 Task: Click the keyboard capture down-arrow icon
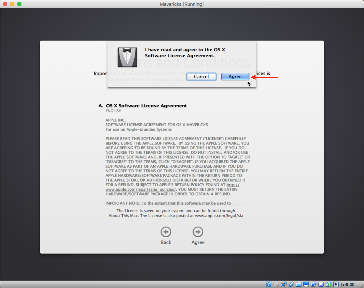[336, 285]
